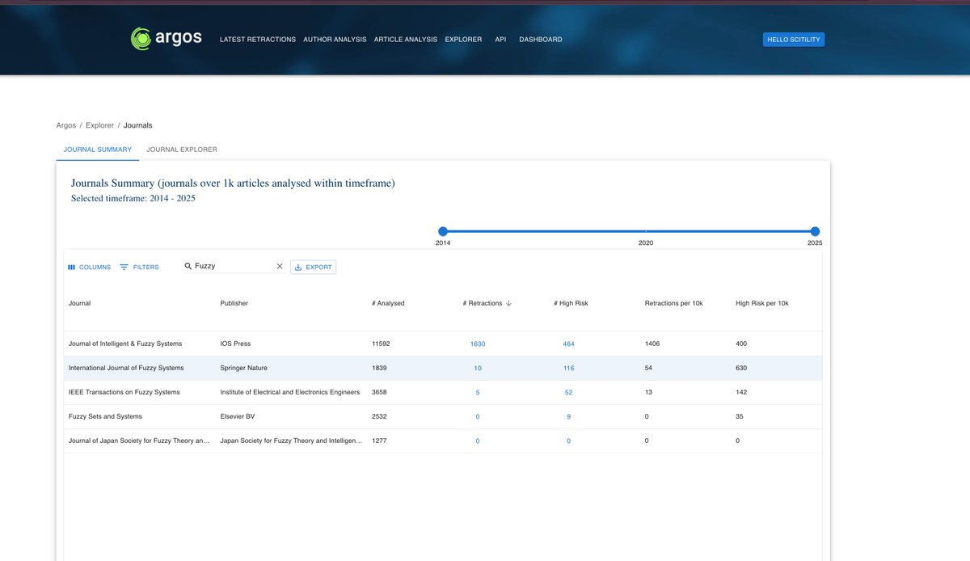
Task: Sort by # High Risk column
Action: (x=571, y=303)
